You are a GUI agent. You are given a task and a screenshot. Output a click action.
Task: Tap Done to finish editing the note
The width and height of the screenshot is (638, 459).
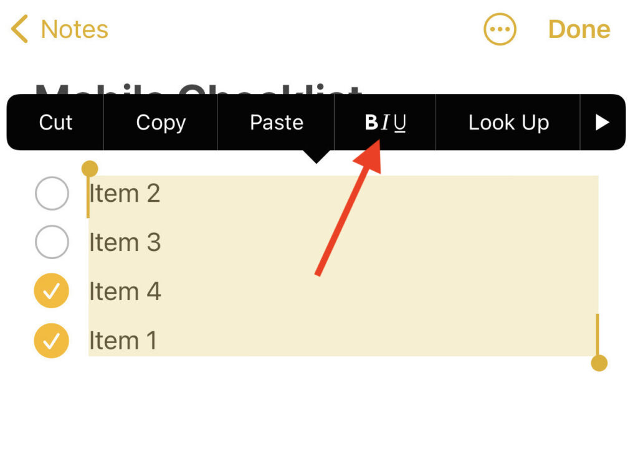(579, 29)
